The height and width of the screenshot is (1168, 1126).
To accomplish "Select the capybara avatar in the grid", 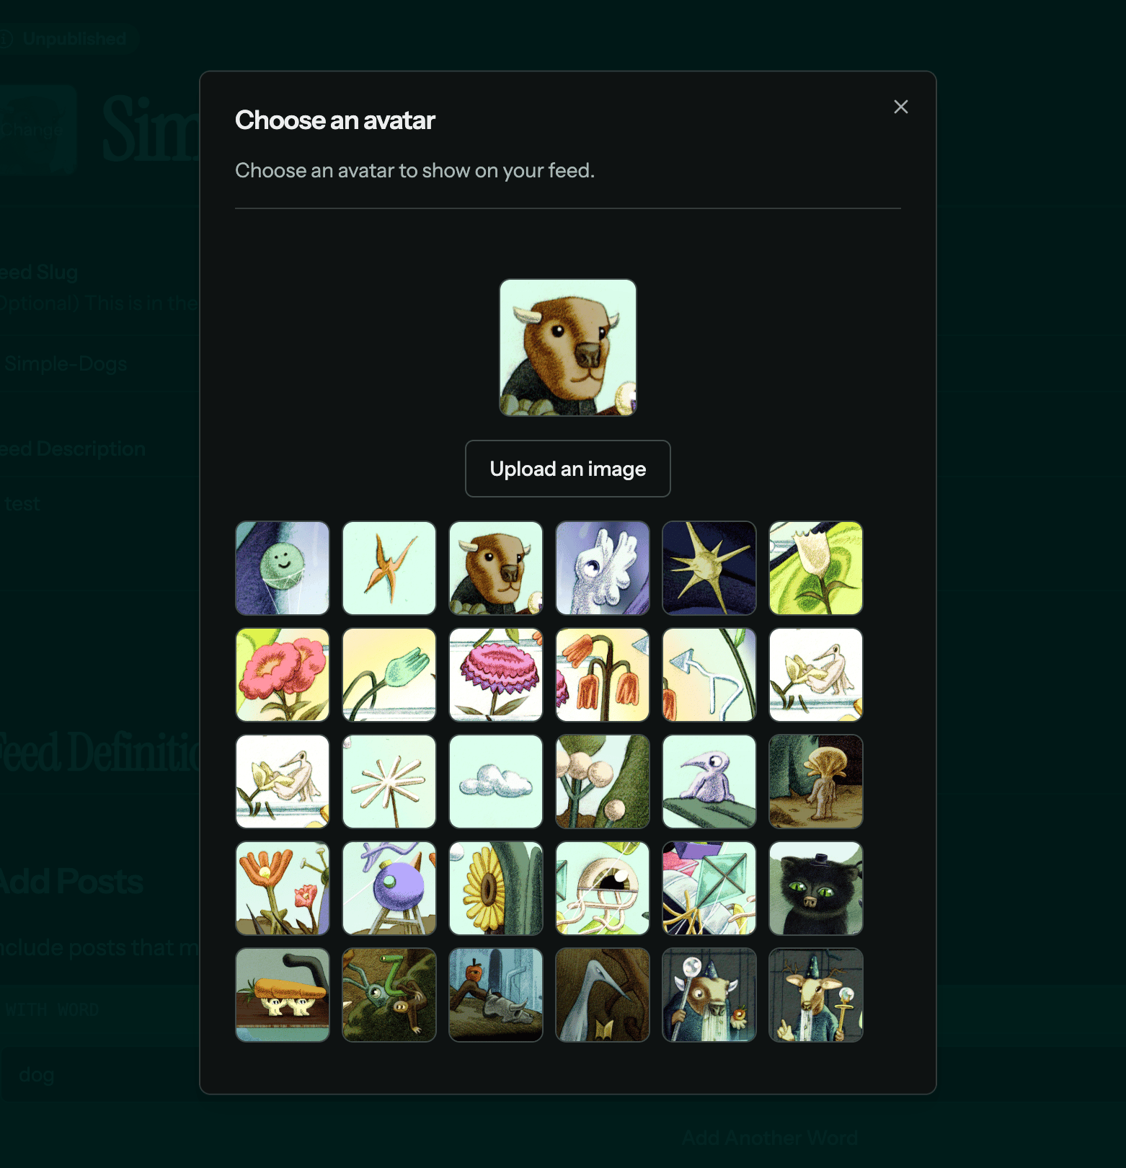I will [x=496, y=568].
